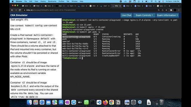Switch to the CKA browser tab
191x107 pixels.
(x=94, y=6)
